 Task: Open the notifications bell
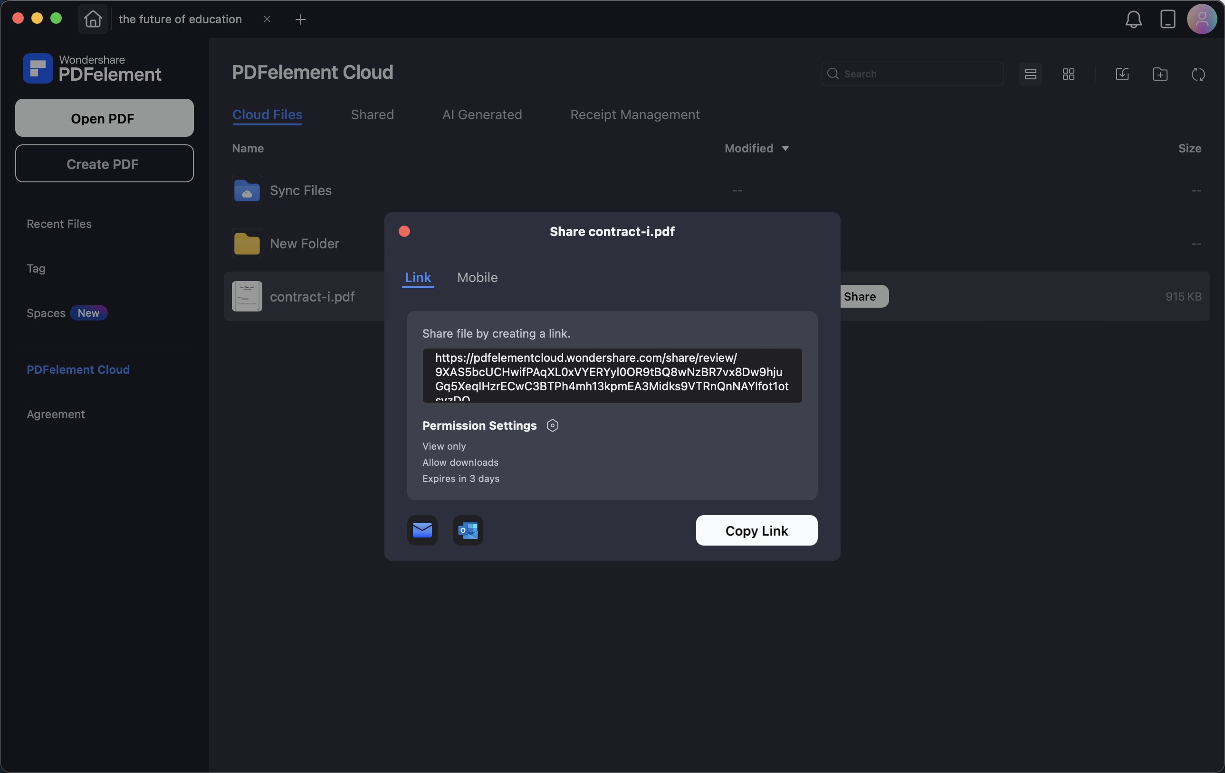click(1133, 19)
